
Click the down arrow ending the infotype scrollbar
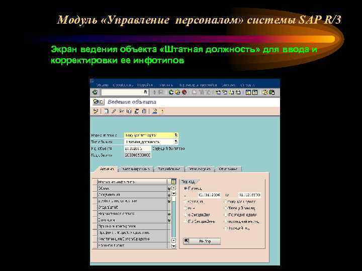click(x=173, y=246)
